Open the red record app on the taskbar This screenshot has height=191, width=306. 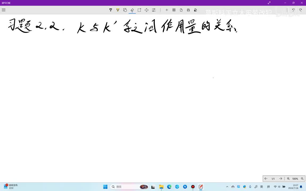tap(193, 187)
